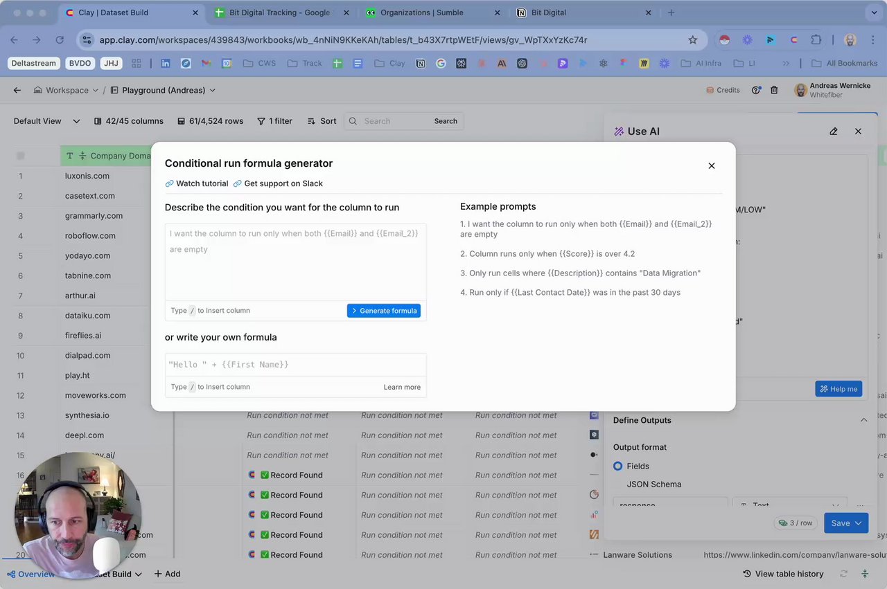Show hidden bookmarks with the overflow chevron
Viewport: 887px width, 589px height.
click(x=786, y=63)
